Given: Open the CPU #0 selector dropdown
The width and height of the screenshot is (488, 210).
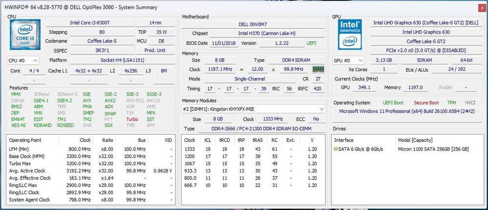Looking at the screenshot, I should (23, 60).
